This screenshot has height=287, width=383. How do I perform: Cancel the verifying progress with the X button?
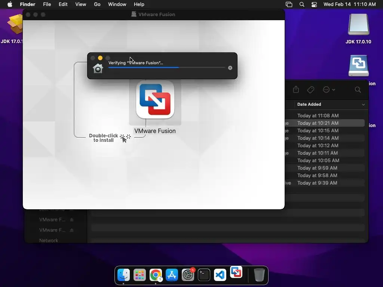click(230, 68)
